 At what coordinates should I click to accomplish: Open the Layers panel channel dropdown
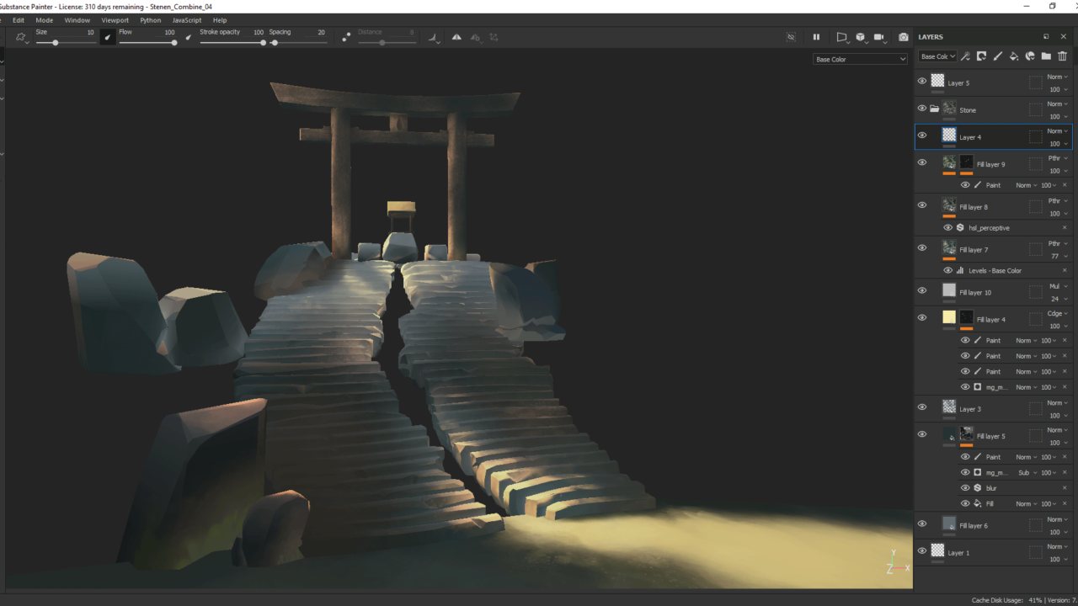[937, 56]
